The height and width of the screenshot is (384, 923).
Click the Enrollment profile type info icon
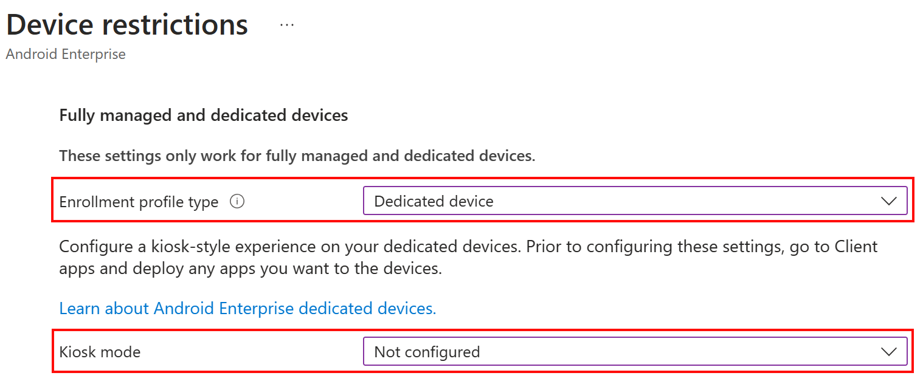237,202
